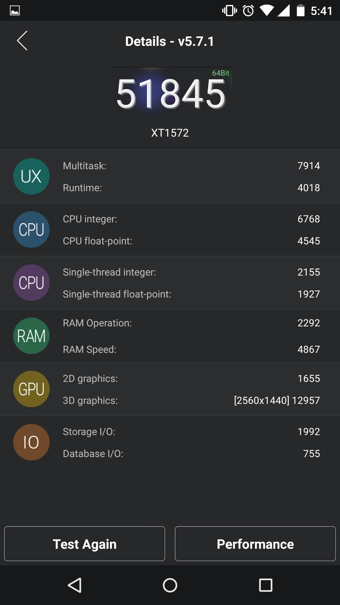Open recent apps with square button
This screenshot has width=340, height=605.
pos(266,585)
